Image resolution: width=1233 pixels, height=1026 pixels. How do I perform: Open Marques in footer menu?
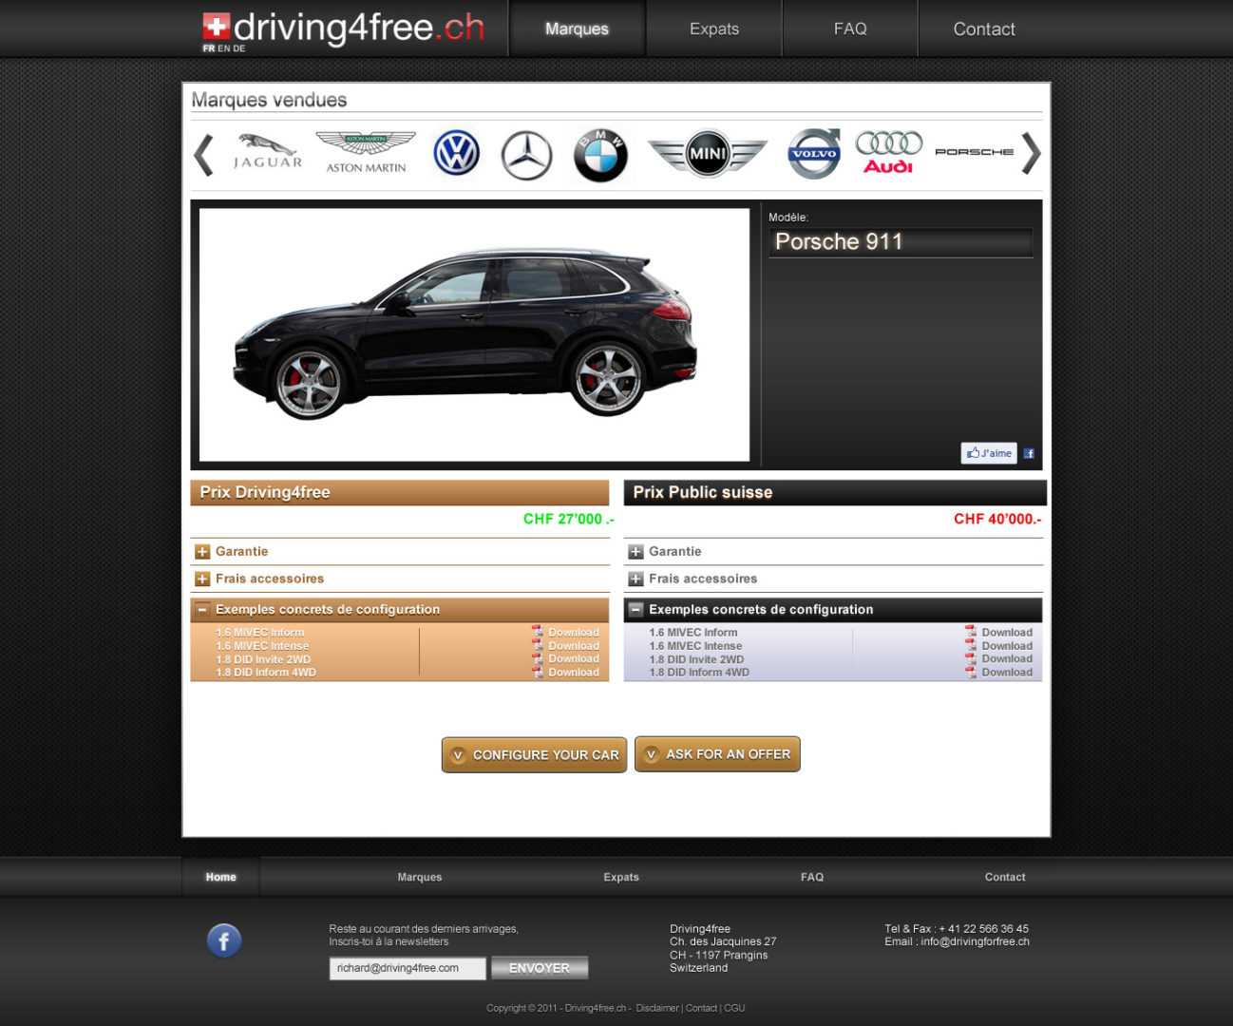click(420, 877)
